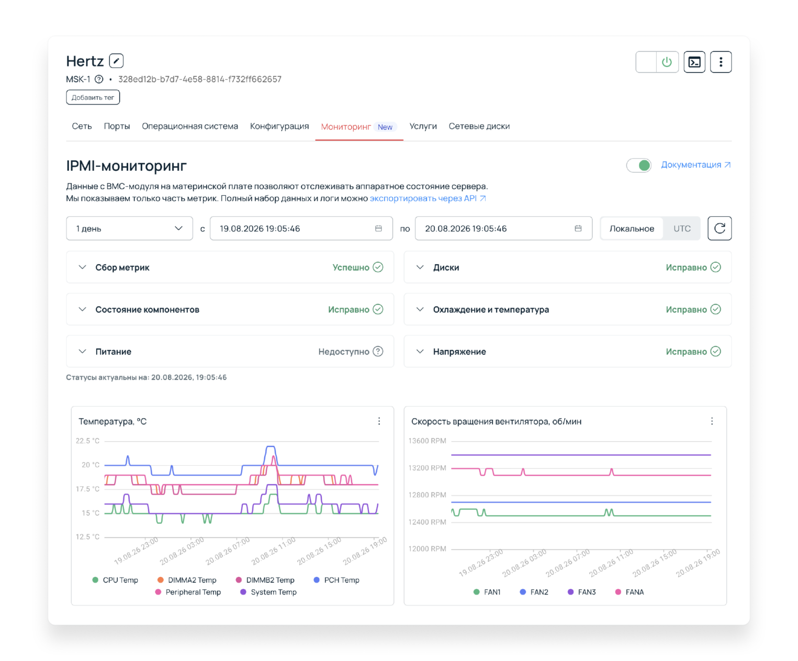This screenshot has width=798, height=661.
Task: Click Охлаждение и температура check icon
Action: 715,309
